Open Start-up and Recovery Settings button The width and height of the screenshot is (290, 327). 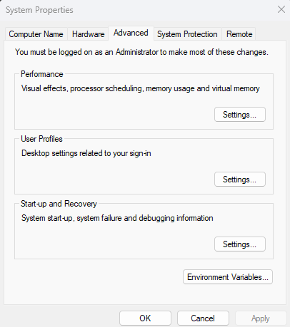pyautogui.click(x=240, y=244)
